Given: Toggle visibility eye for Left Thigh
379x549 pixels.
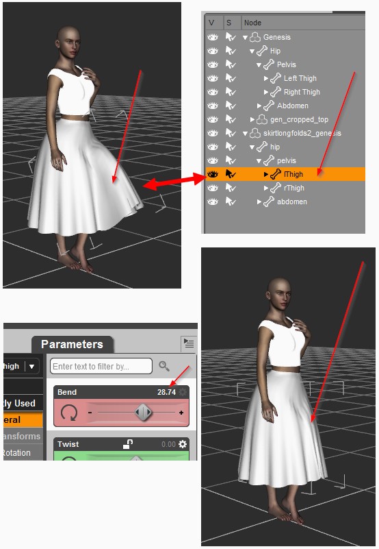Looking at the screenshot, I should pos(213,78).
